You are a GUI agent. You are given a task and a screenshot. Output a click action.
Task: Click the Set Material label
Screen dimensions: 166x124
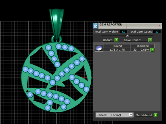click(x=144, y=115)
